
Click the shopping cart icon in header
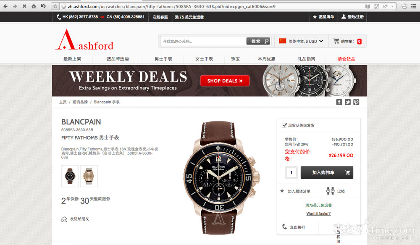click(x=336, y=41)
